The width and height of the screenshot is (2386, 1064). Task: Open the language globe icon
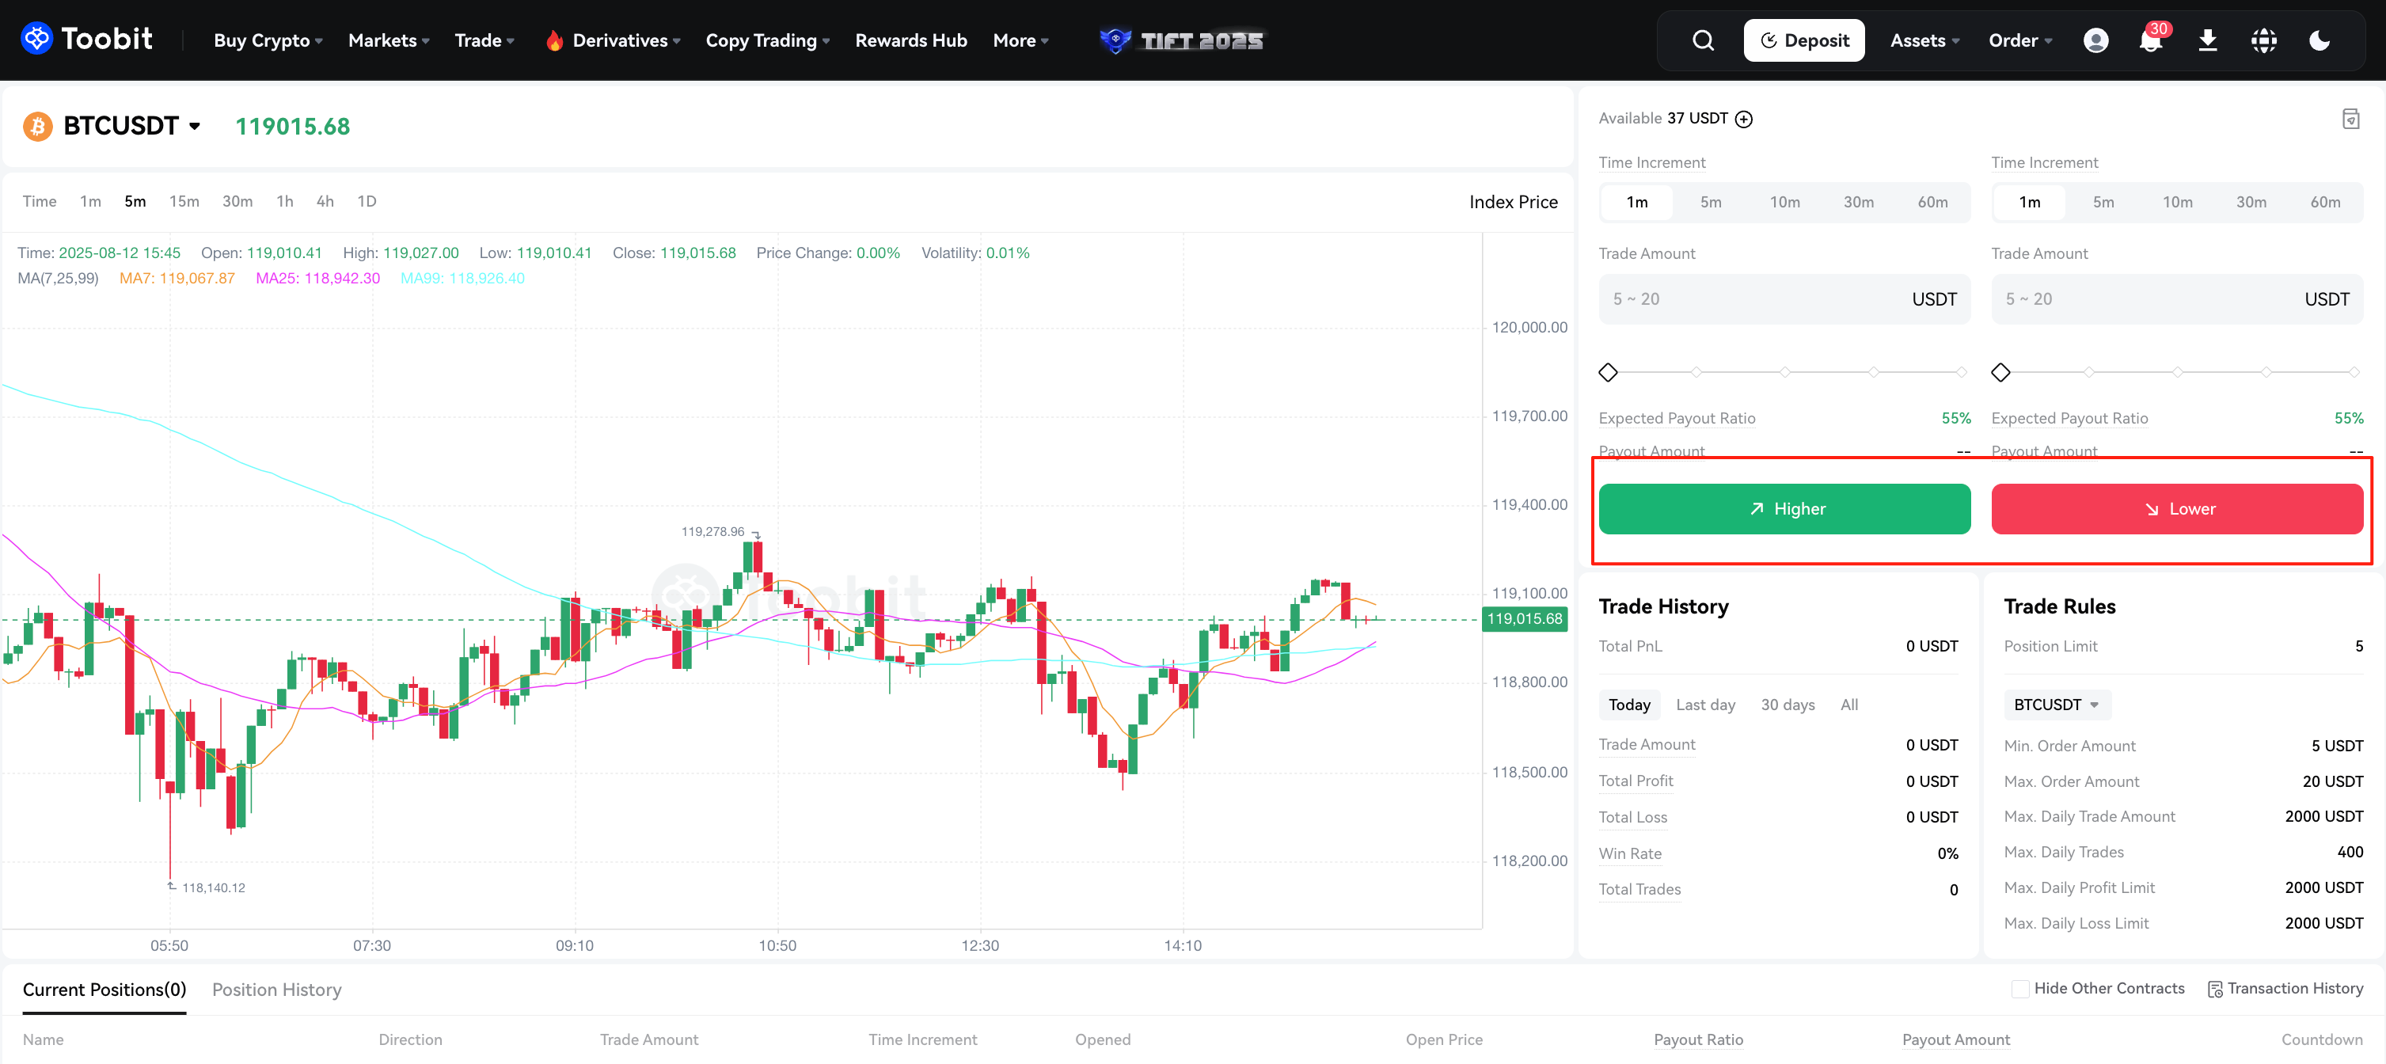click(x=2264, y=40)
